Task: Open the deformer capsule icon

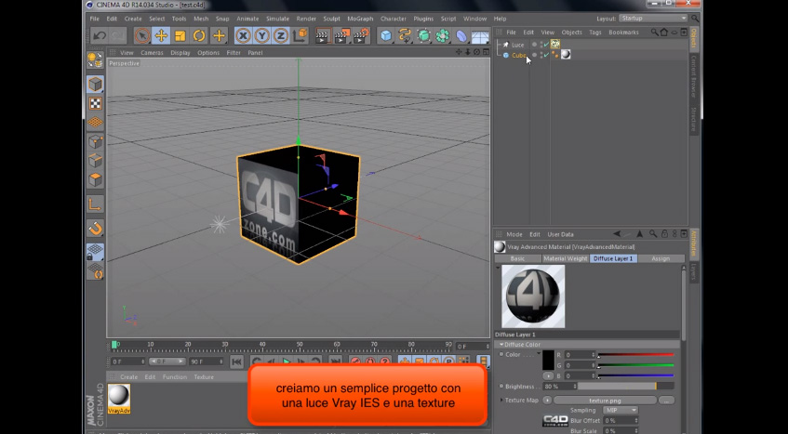Action: (x=461, y=35)
